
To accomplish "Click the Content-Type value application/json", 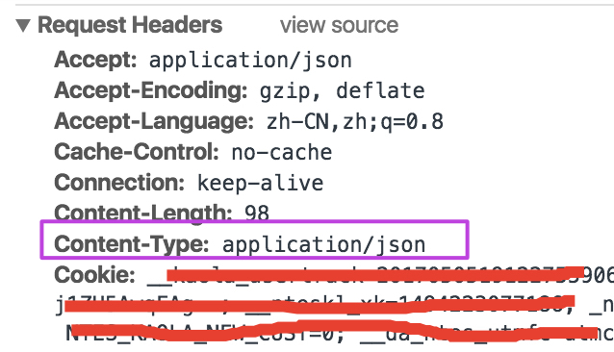I will pyautogui.click(x=323, y=245).
